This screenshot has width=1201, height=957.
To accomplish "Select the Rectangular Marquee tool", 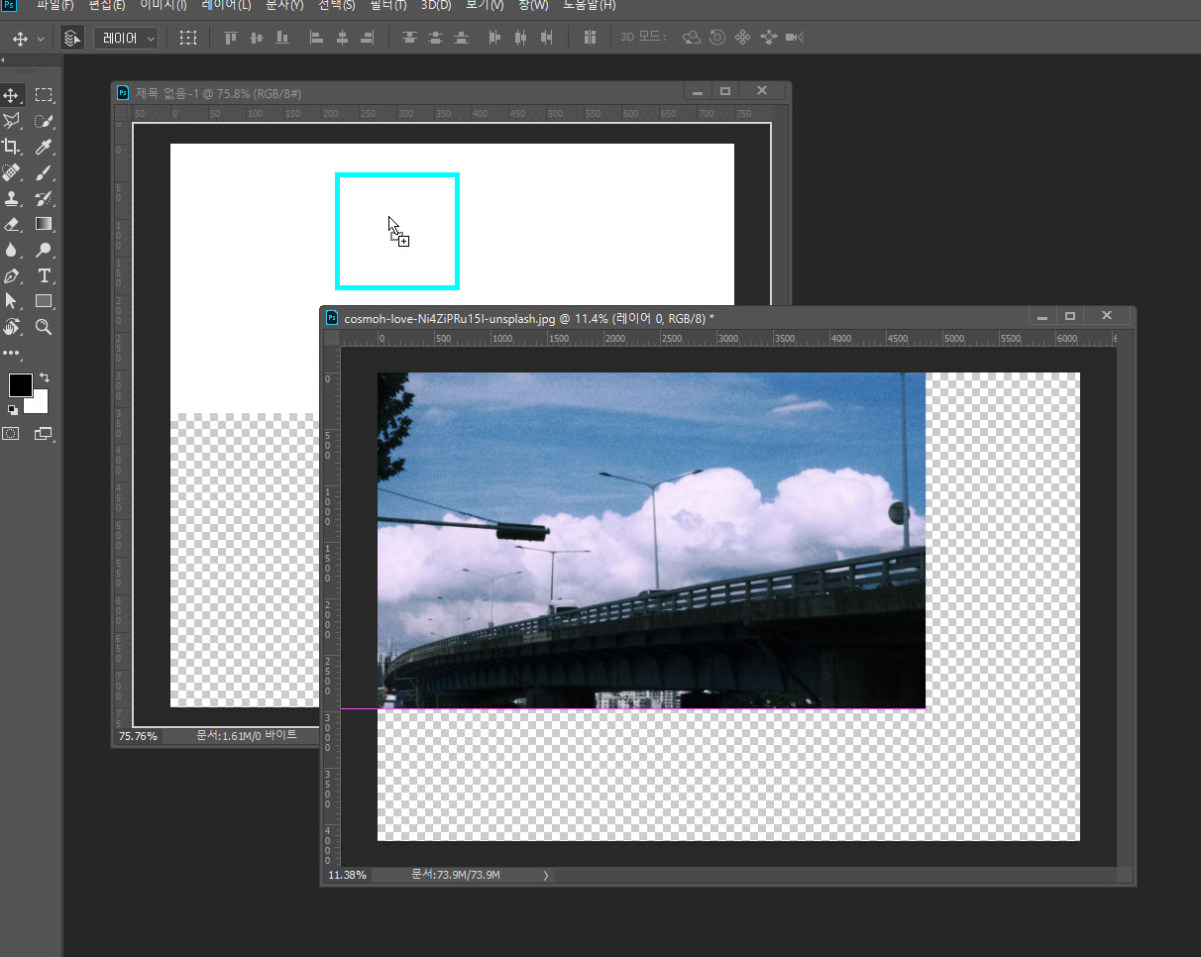I will pyautogui.click(x=44, y=95).
